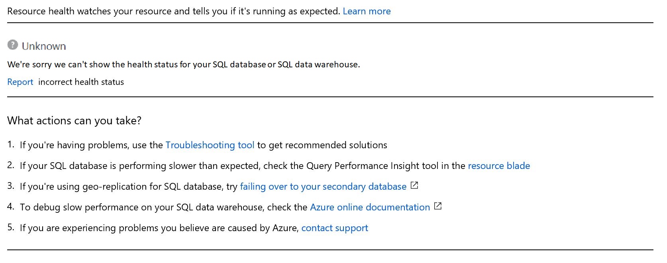Click the external link icon after Azure online documentation
The image size is (667, 263).
pos(438,206)
